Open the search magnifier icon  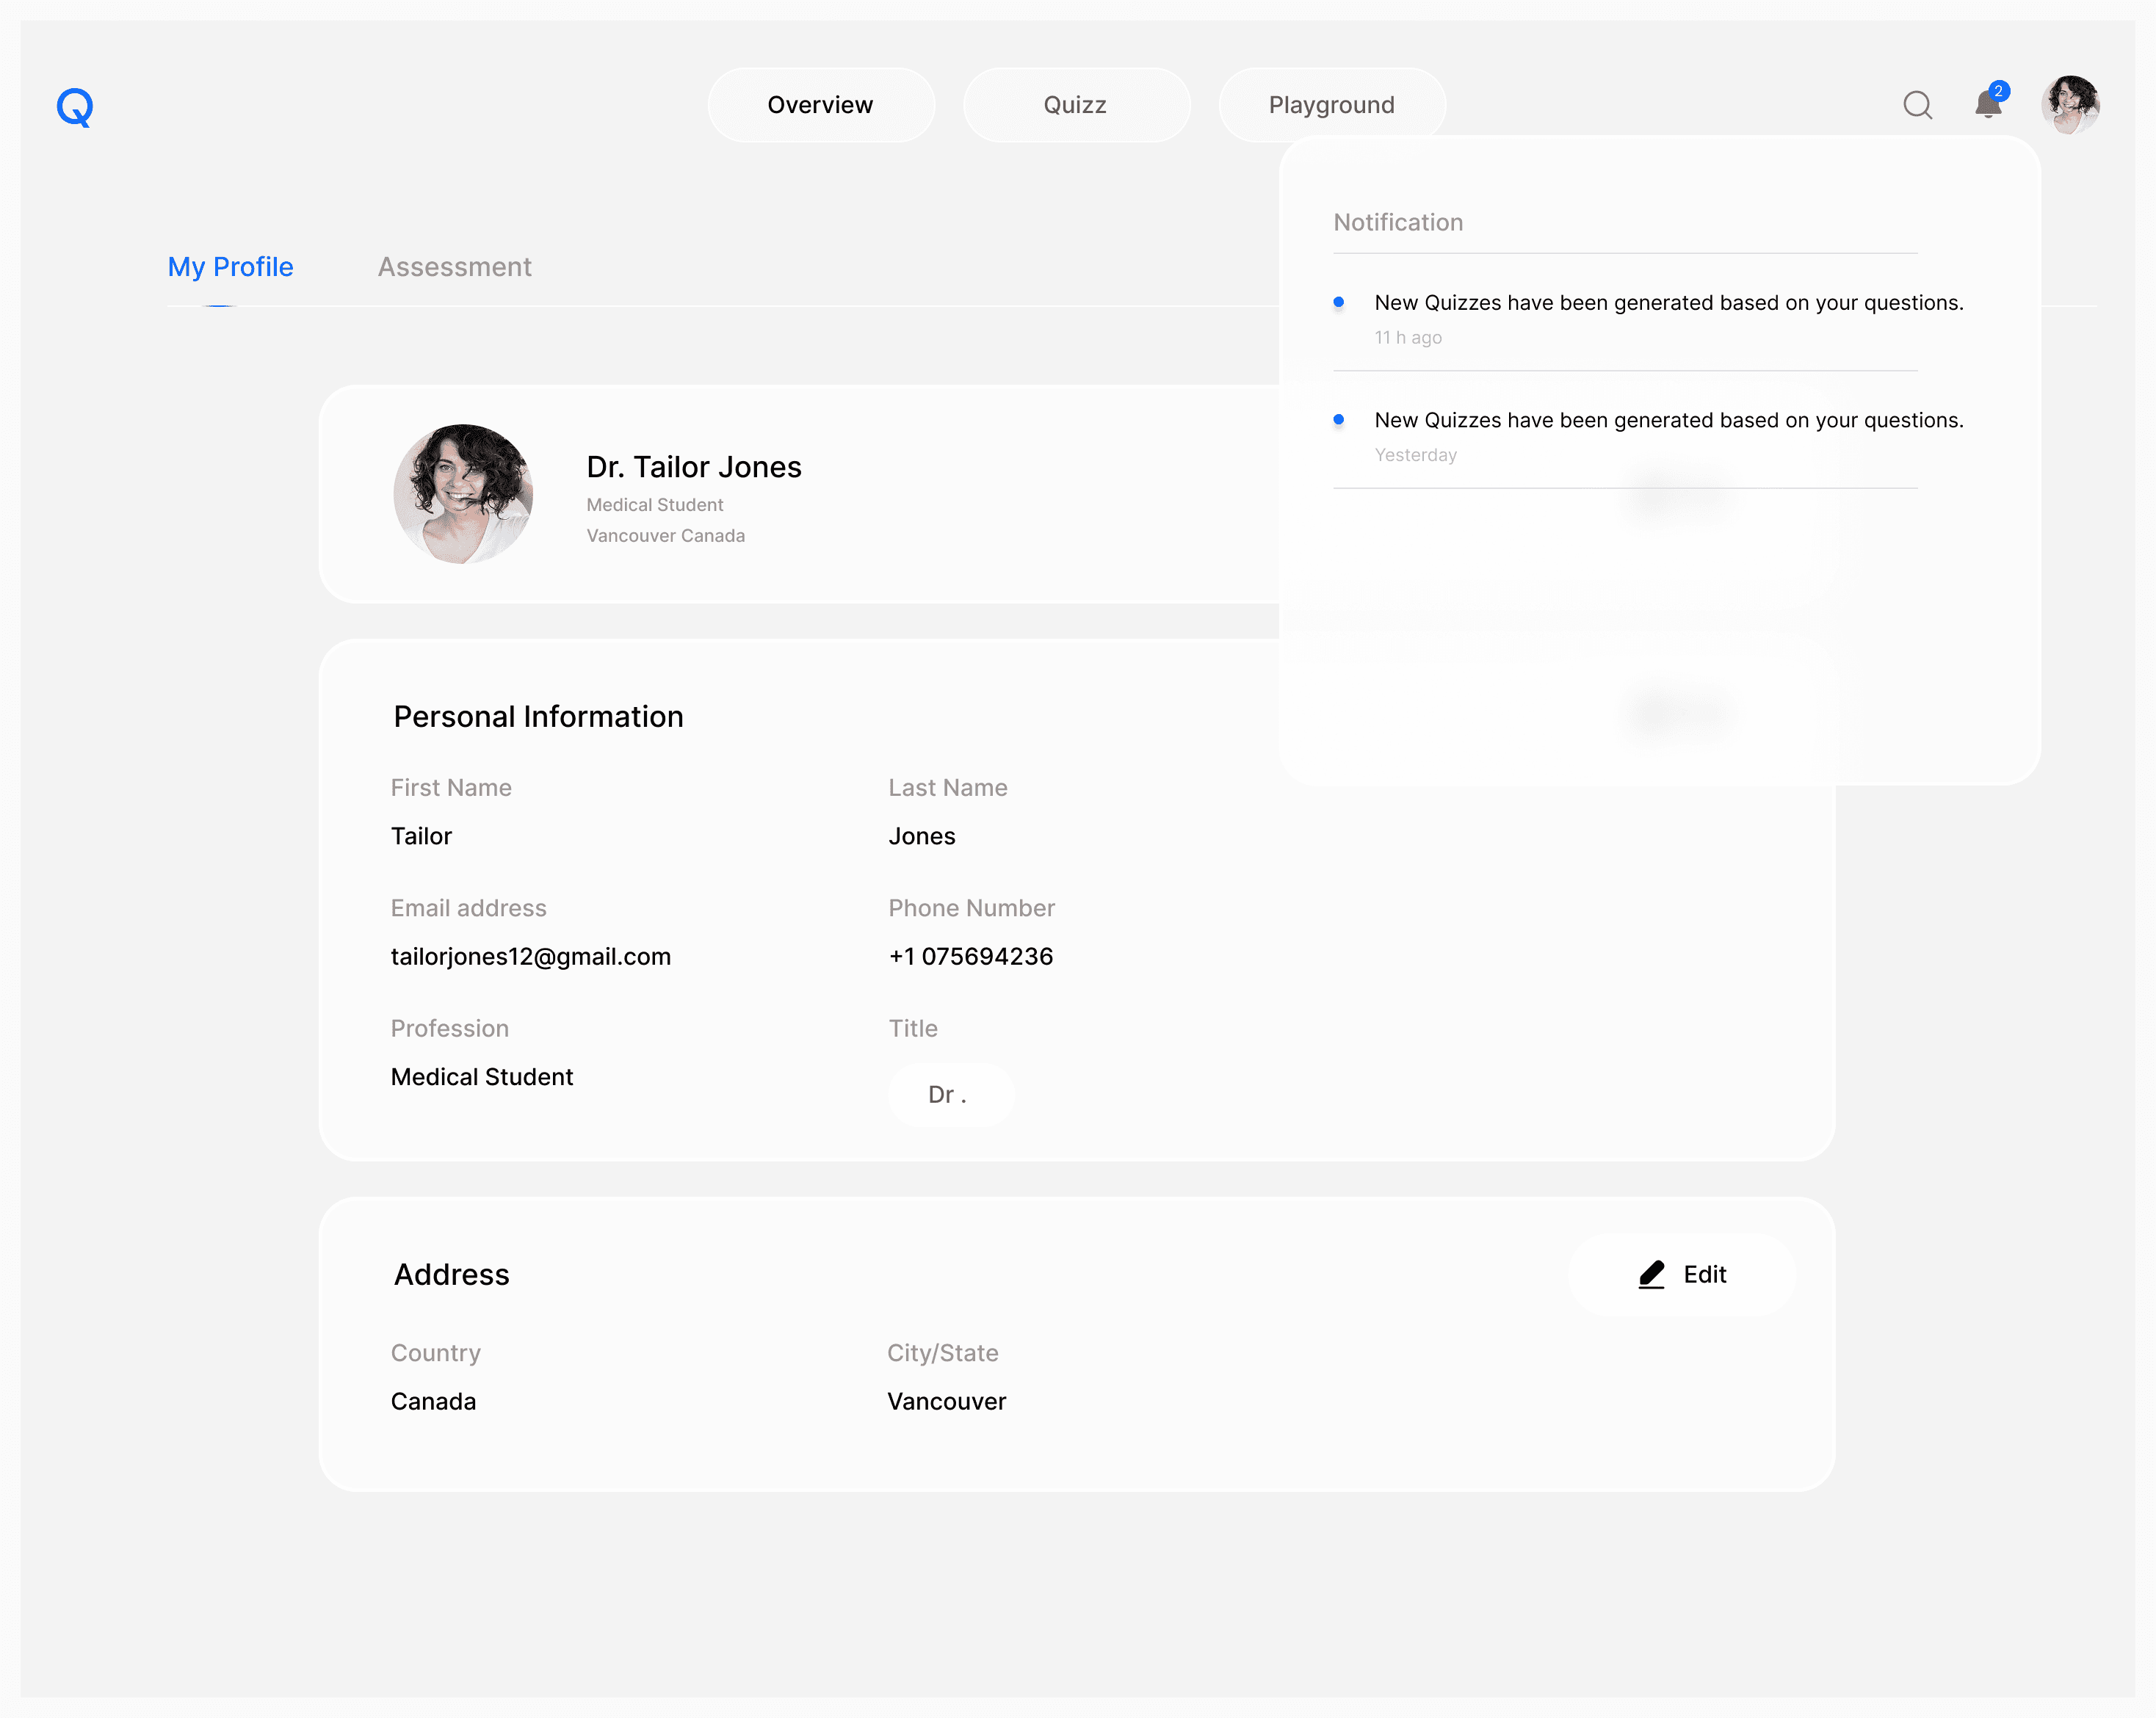tap(1917, 105)
